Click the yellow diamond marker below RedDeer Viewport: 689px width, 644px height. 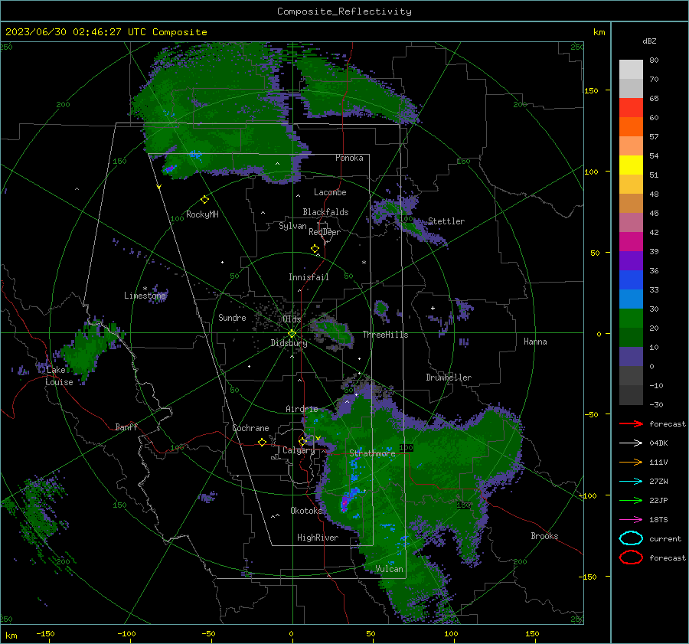pyautogui.click(x=315, y=249)
